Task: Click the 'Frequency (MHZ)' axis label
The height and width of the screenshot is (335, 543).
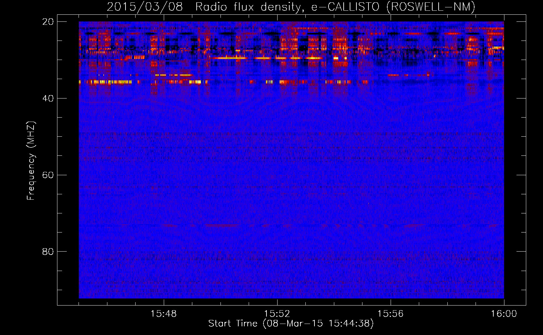Action: point(31,161)
